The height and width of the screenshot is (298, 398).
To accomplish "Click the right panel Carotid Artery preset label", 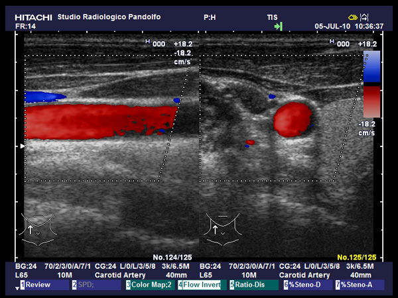I will (304, 275).
